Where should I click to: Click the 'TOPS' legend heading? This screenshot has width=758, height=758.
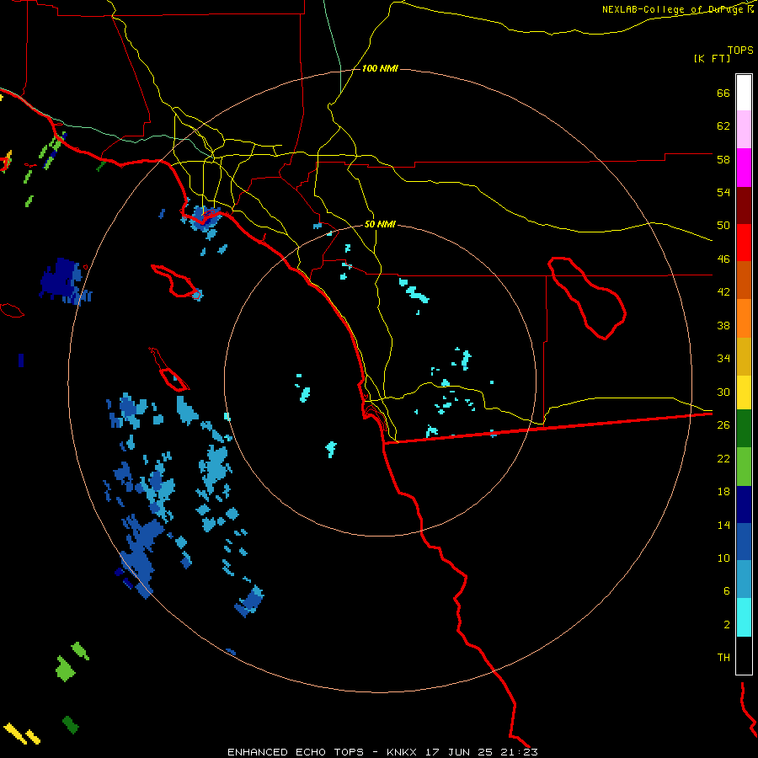740,51
